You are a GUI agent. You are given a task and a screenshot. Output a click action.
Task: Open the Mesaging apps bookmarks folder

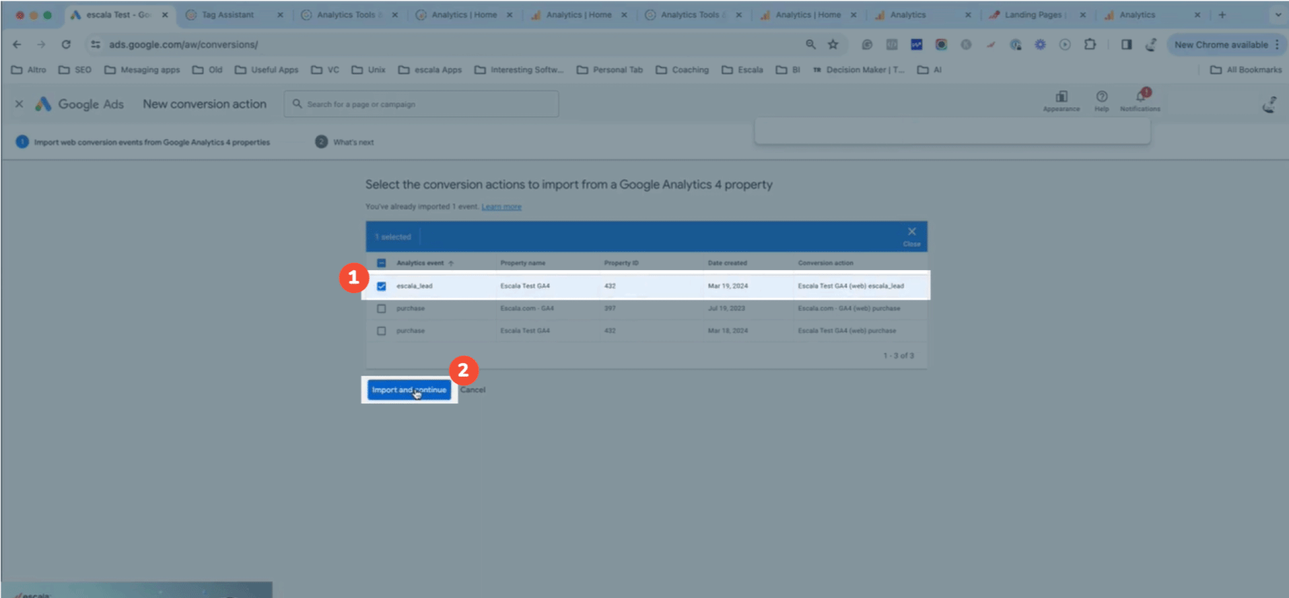coord(142,69)
